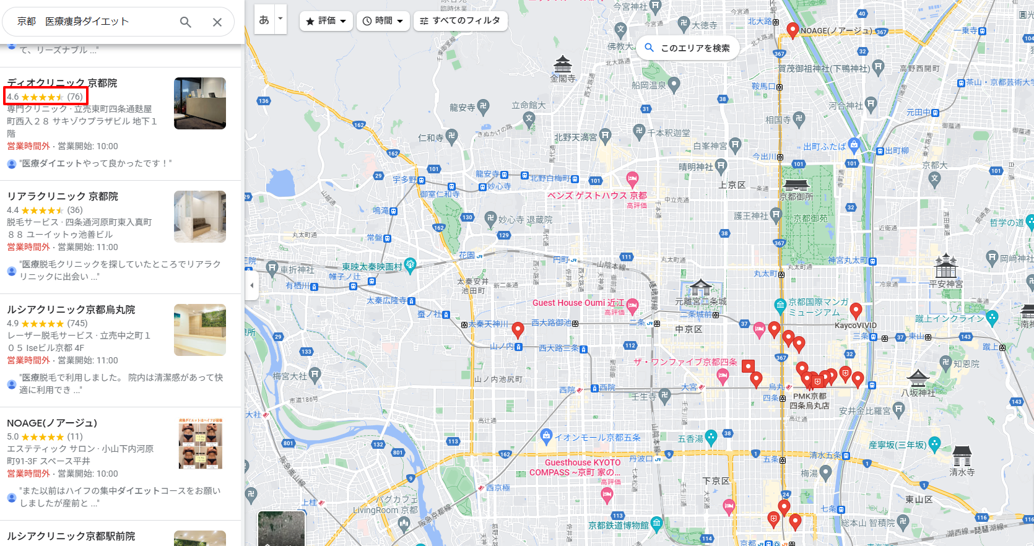Click the 京都鉄道博物館 museum icon
1034x546 pixels.
coord(656,524)
